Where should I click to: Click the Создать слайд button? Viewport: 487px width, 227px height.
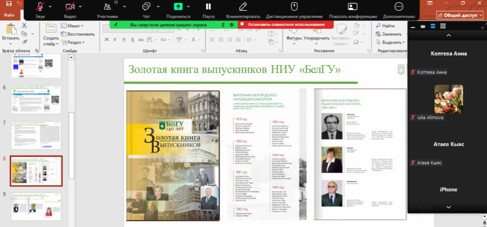[51, 35]
